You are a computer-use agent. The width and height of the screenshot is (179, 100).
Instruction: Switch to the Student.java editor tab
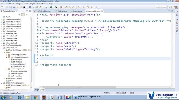[76, 11]
